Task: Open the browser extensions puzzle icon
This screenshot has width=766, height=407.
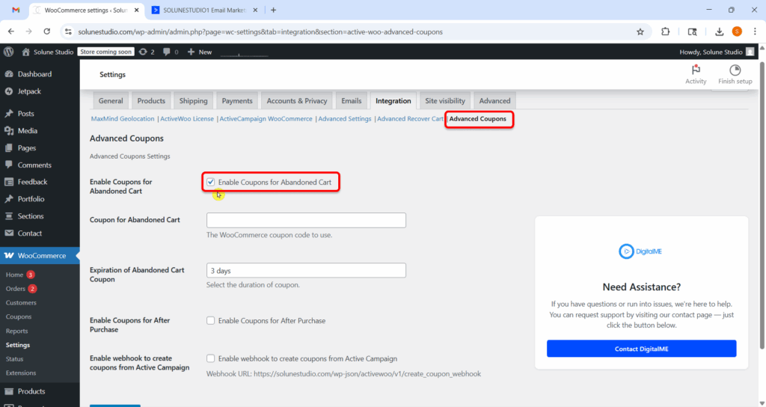Action: (665, 31)
